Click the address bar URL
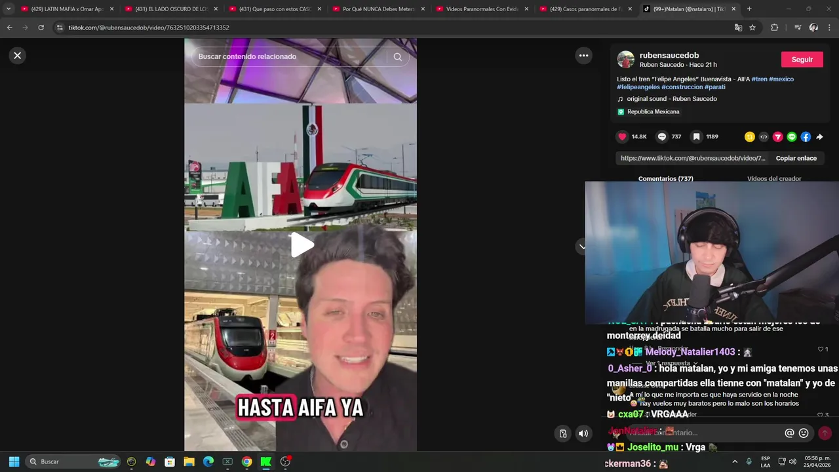 tap(149, 28)
